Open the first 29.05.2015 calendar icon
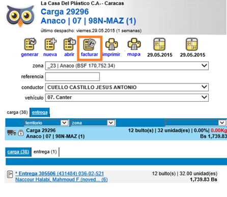Image resolution: width=227 pixels, height=197 pixels. coord(159,44)
